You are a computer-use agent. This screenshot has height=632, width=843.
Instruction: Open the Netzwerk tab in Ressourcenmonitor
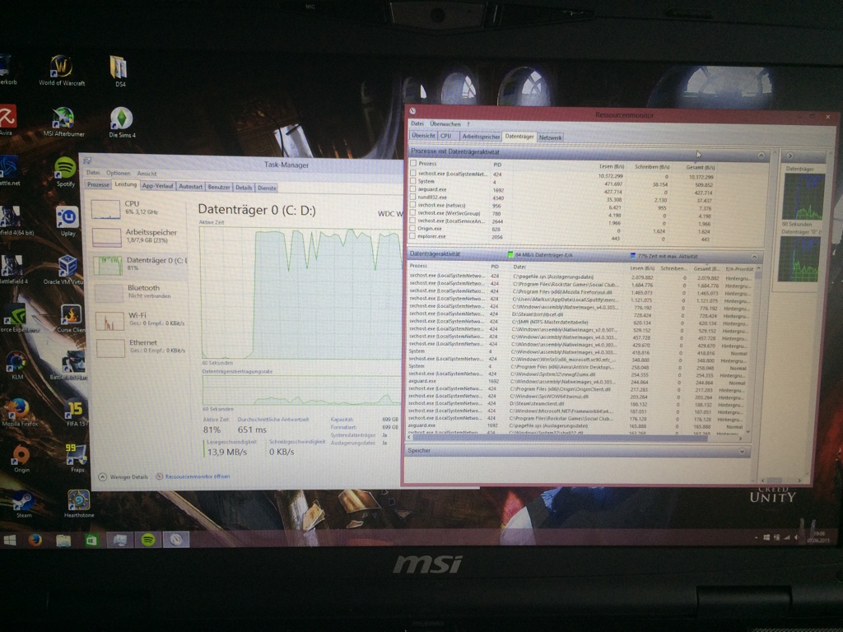(550, 137)
